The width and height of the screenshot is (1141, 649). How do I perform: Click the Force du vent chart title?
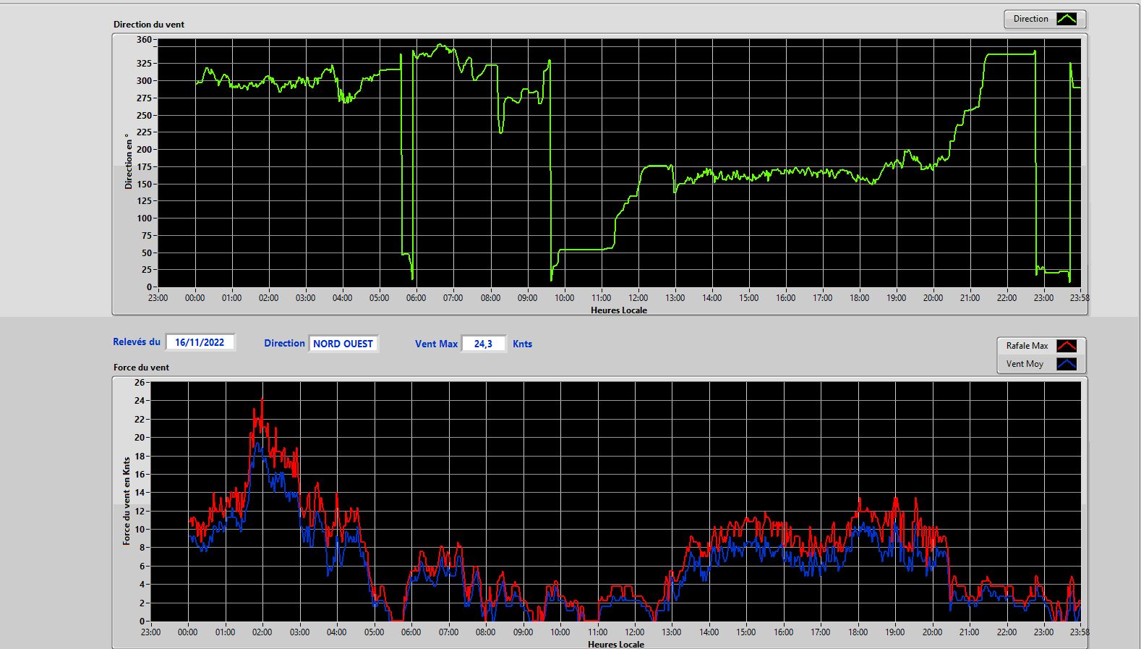tap(141, 367)
